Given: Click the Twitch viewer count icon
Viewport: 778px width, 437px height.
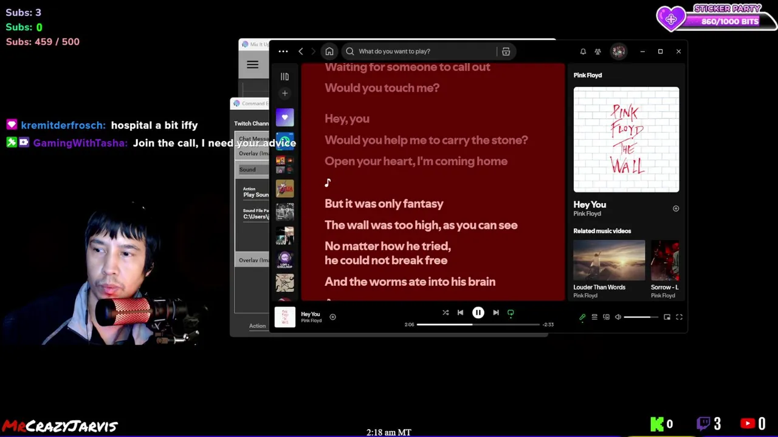Looking at the screenshot, I should coord(703,424).
